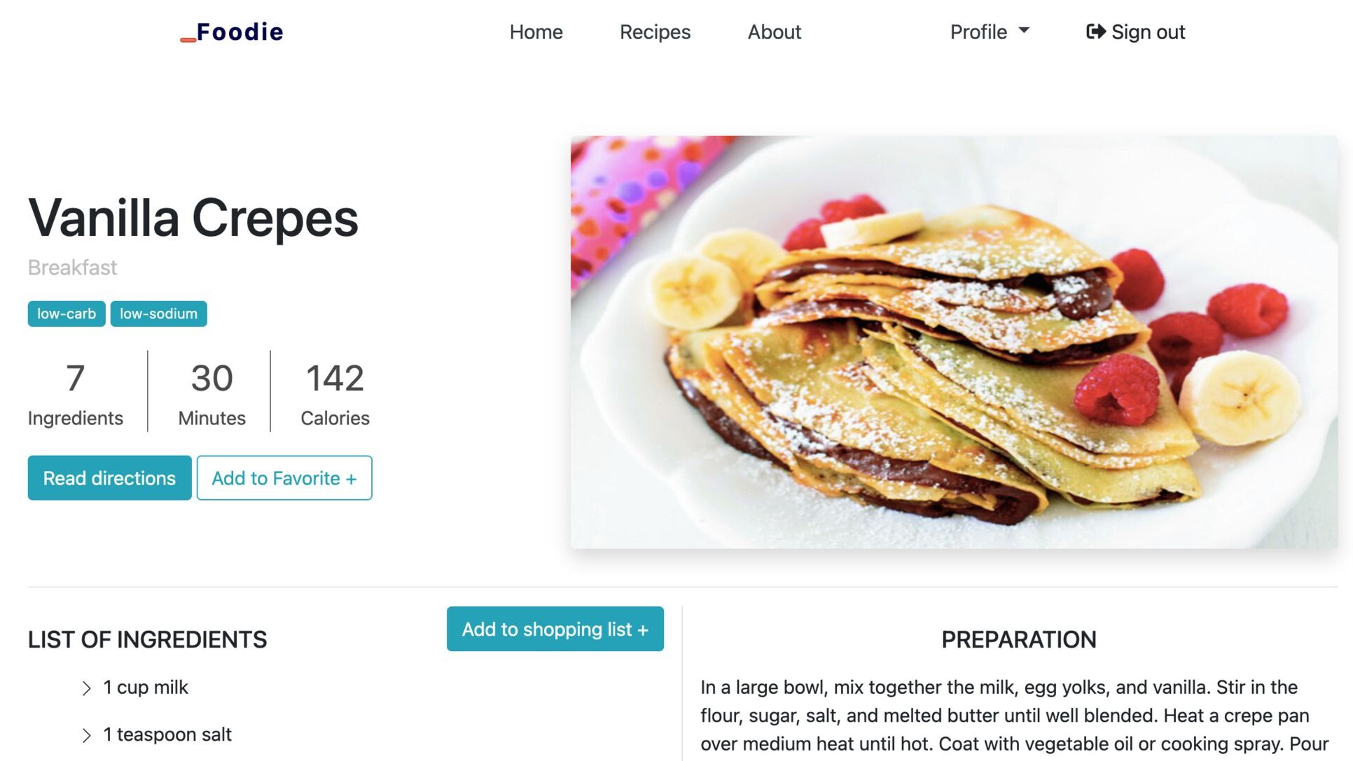Click Add to shopping list button

click(x=555, y=629)
